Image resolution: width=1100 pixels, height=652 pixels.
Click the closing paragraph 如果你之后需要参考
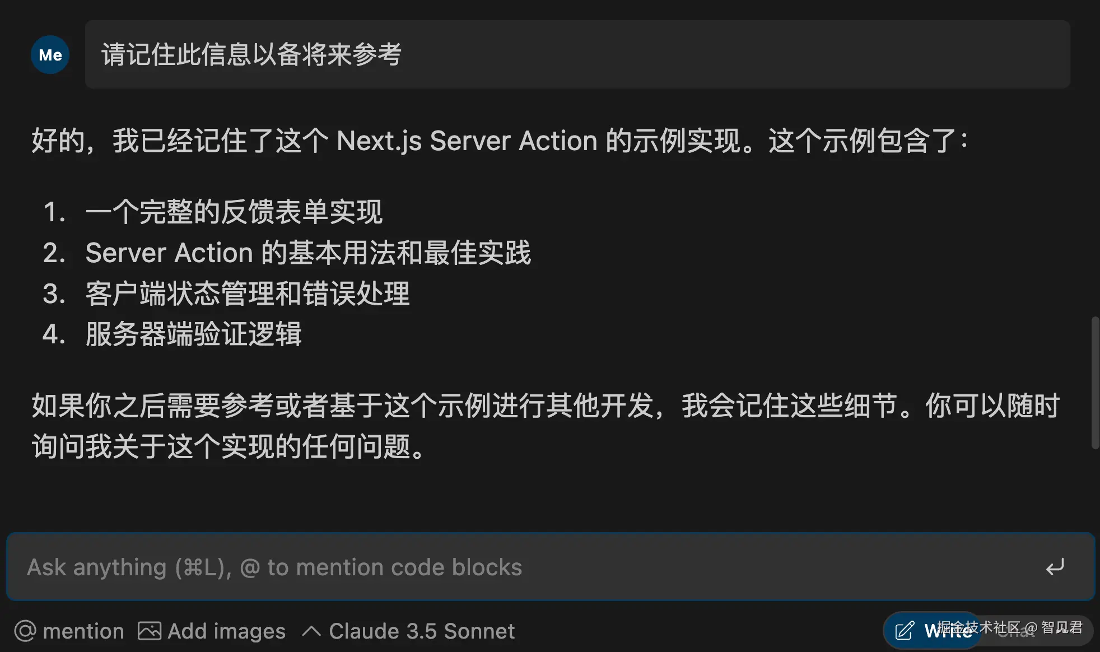point(544,426)
